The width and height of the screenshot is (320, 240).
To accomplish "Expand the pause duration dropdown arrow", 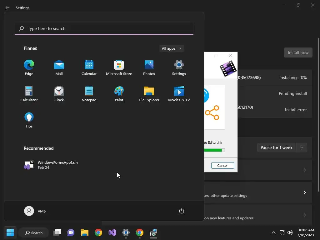I will tap(302, 147).
